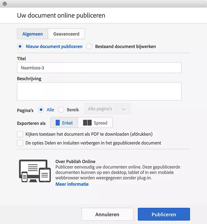The image size is (207, 224).
Task: Click the Publish Online devices illustration
Action: [x=35, y=171]
